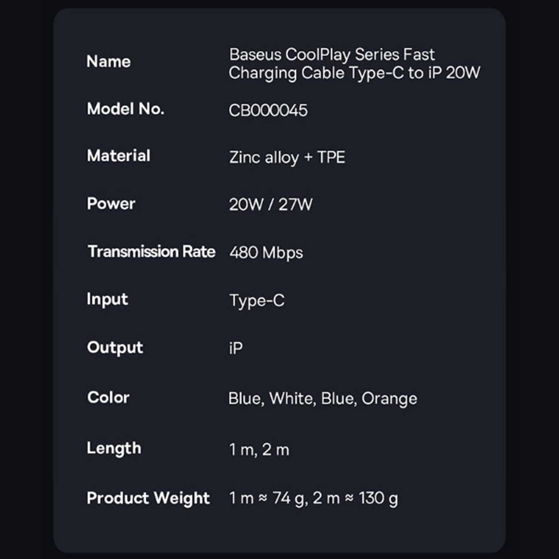This screenshot has width=559, height=559.
Task: Select model number CB000045
Action: click(268, 111)
